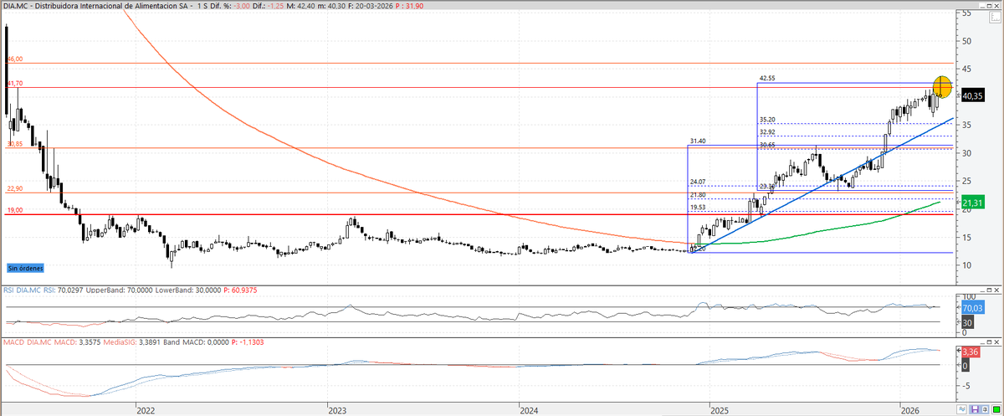Minimize the RSI indicator panel
Image resolution: width=1004 pixels, height=416 pixels.
[x=982, y=290]
